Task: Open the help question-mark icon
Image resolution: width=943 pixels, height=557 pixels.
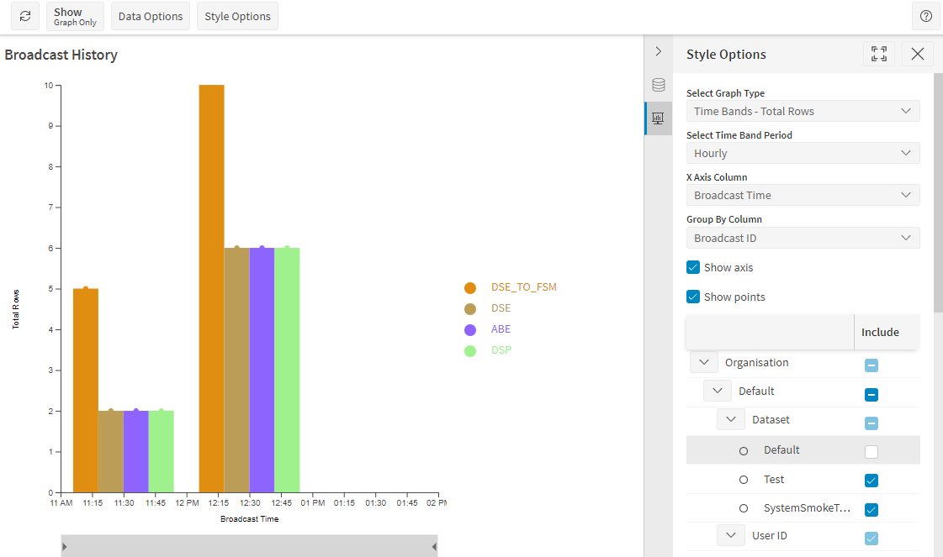Action: pyautogui.click(x=926, y=16)
